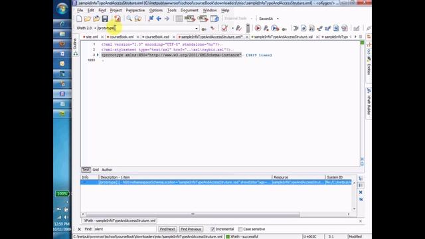Open the Tools menu

point(171,11)
